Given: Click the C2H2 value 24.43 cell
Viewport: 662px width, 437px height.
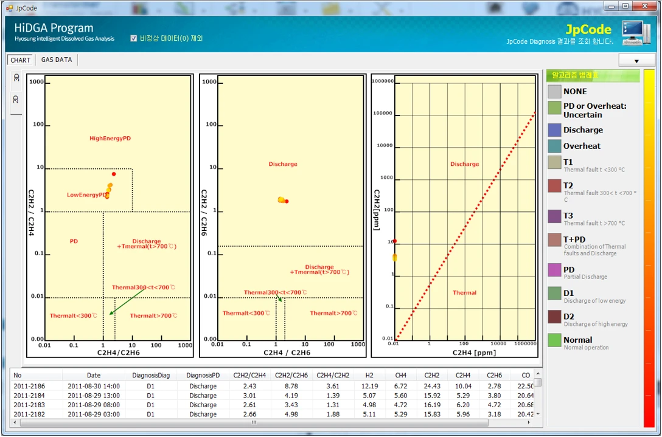Looking at the screenshot, I should coord(432,386).
